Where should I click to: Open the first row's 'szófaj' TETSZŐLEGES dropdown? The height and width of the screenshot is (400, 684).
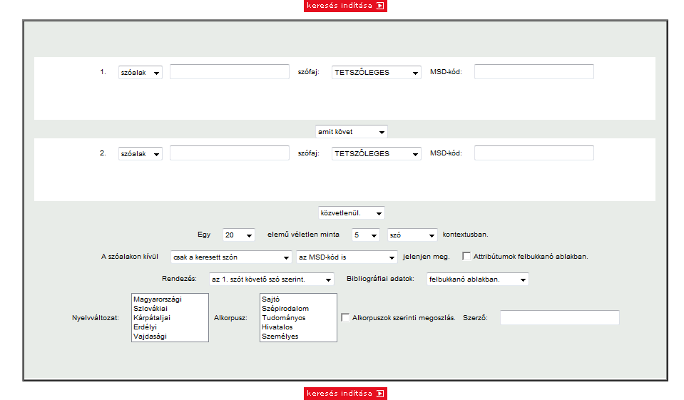pyautogui.click(x=377, y=72)
